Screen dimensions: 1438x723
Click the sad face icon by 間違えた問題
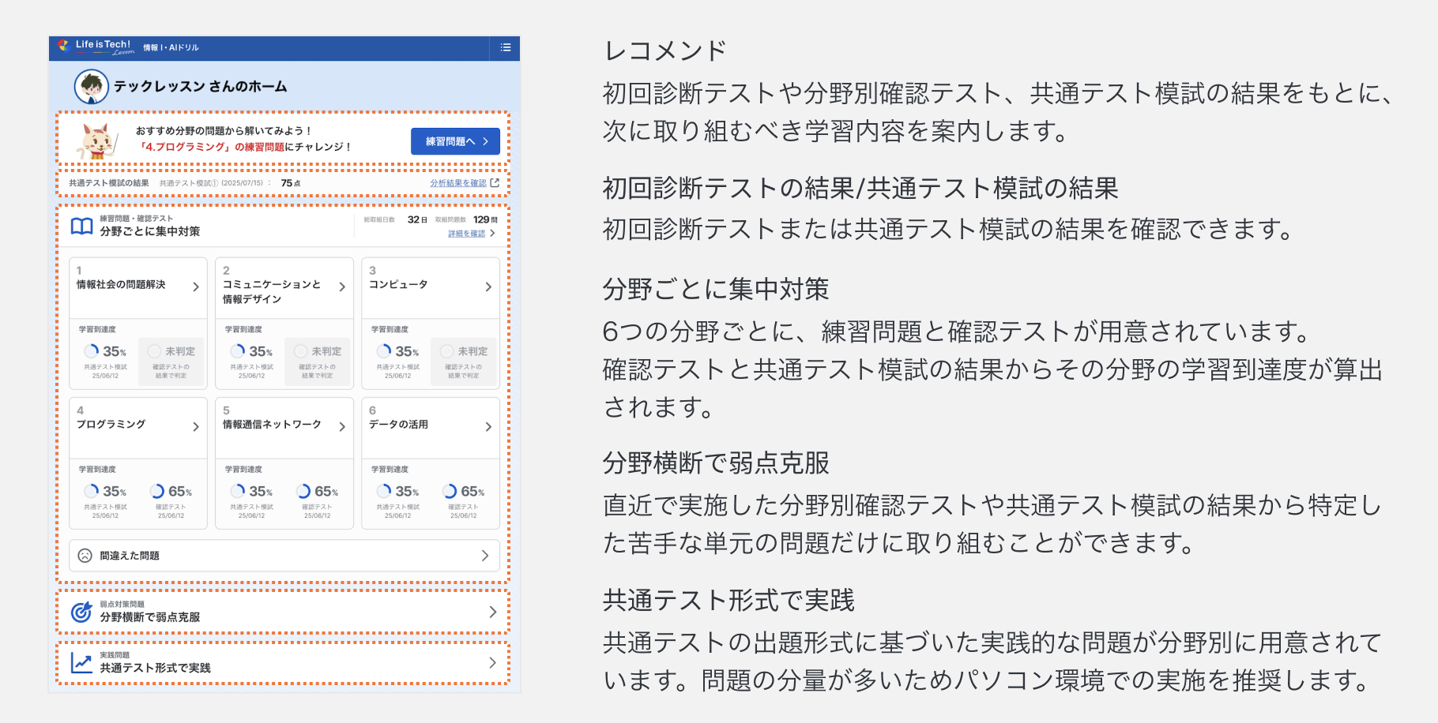(x=85, y=556)
